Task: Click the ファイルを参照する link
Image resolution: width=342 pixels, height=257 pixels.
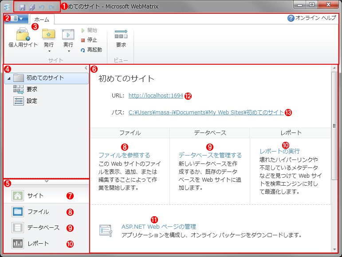Action: [x=124, y=155]
